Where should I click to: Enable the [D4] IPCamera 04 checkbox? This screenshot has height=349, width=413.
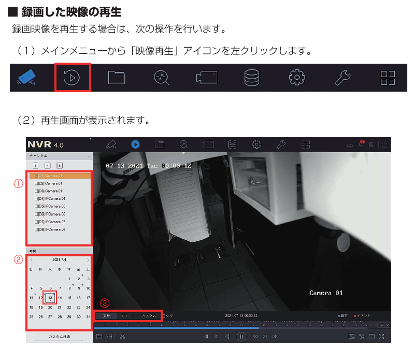click(36, 198)
